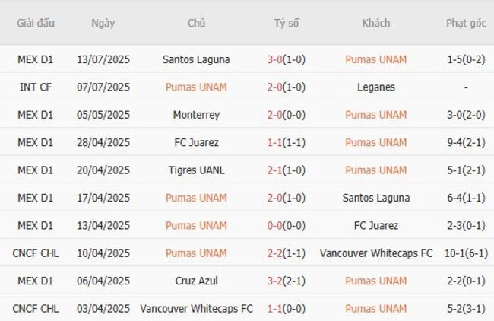This screenshot has width=494, height=321.
Task: Click the 'Giải đấu' column header
Action: pos(36,23)
